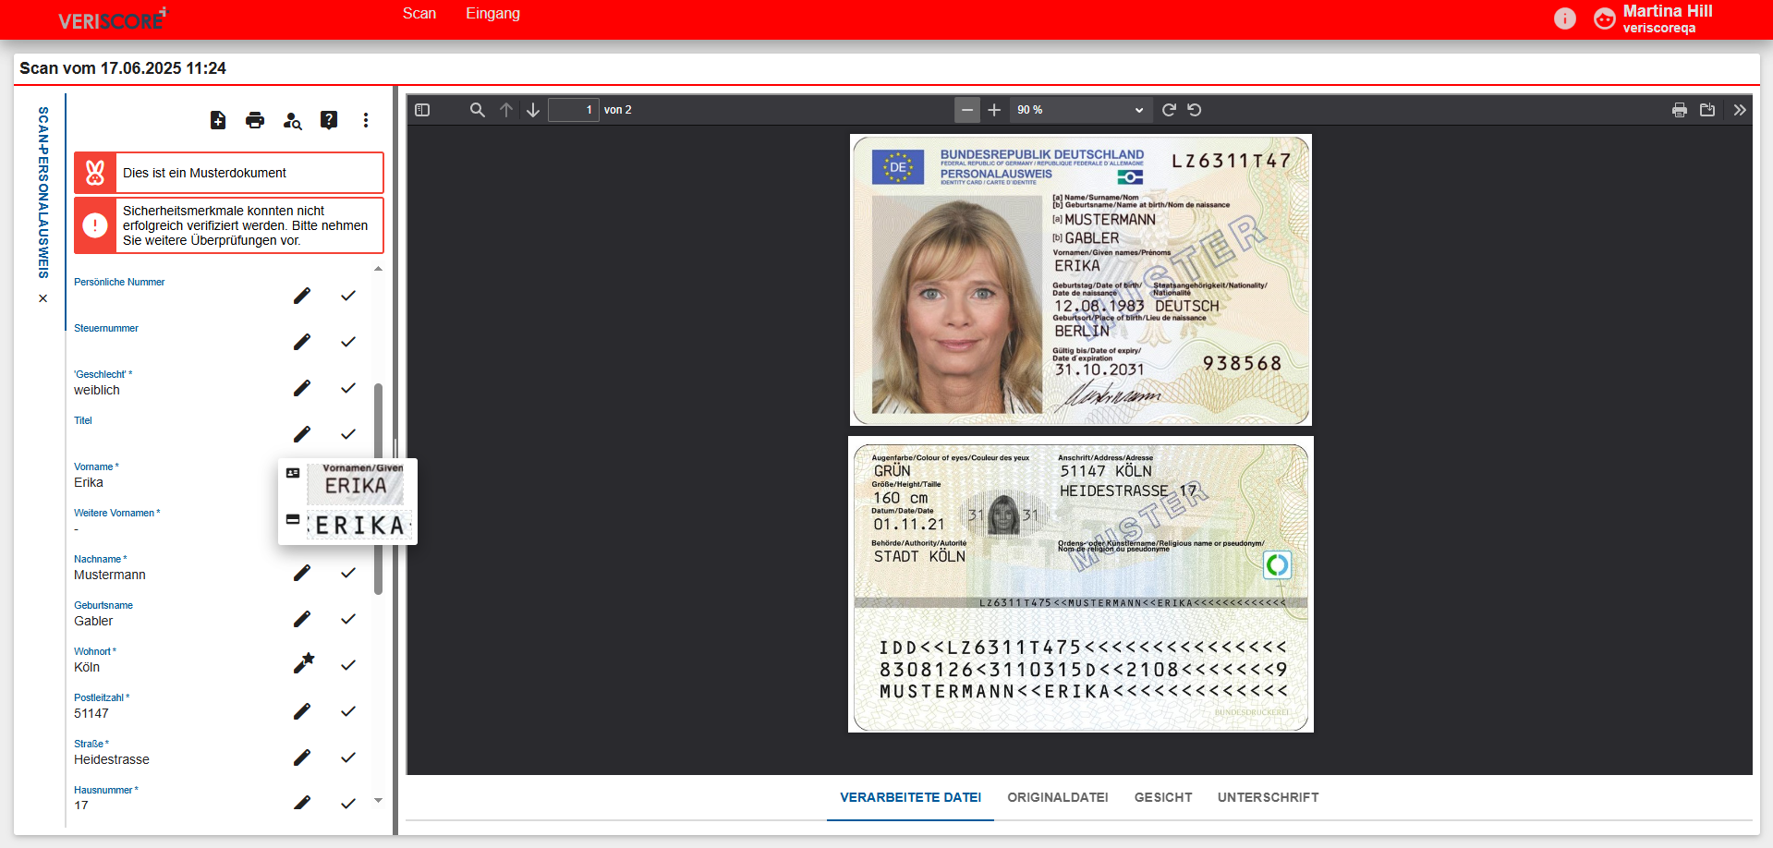
Task: Edit the Nachname field with pencil icon
Action: 302,573
